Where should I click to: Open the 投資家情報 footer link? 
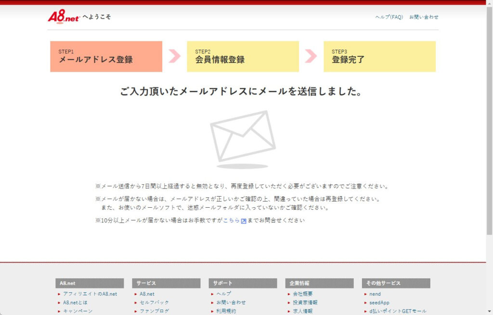[305, 302]
